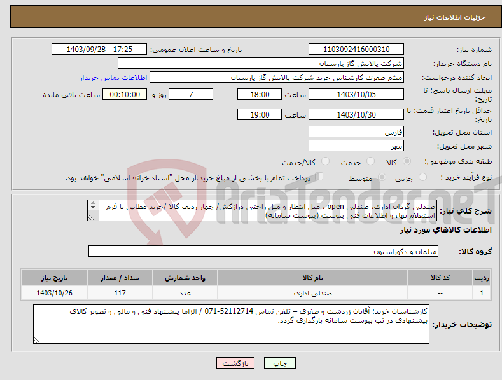The height and width of the screenshot is (380, 502).
Task: Click the page header جزئیات اطلاعات نیاز
Action: click(455, 17)
